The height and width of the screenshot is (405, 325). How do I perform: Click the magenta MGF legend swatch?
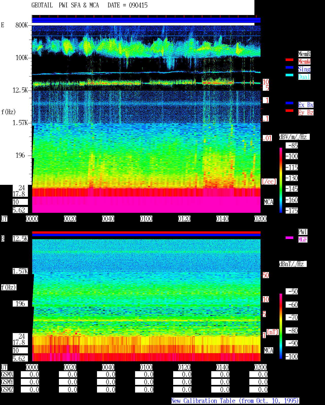point(289,238)
